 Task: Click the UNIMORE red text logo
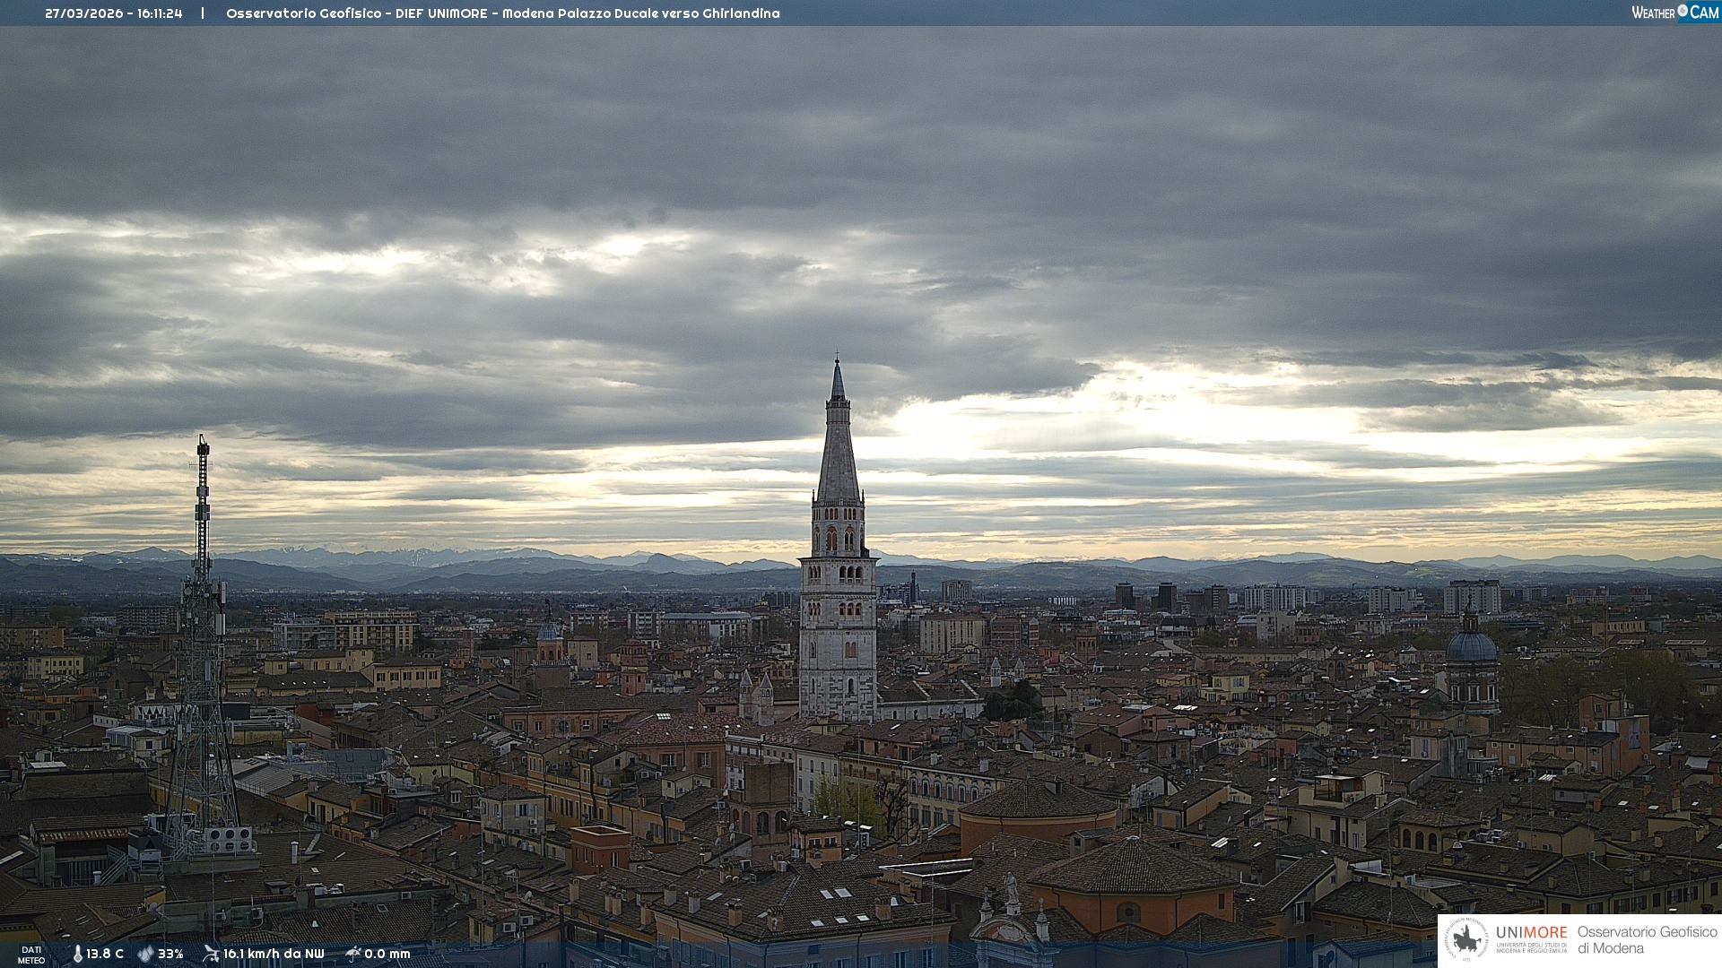1531,932
